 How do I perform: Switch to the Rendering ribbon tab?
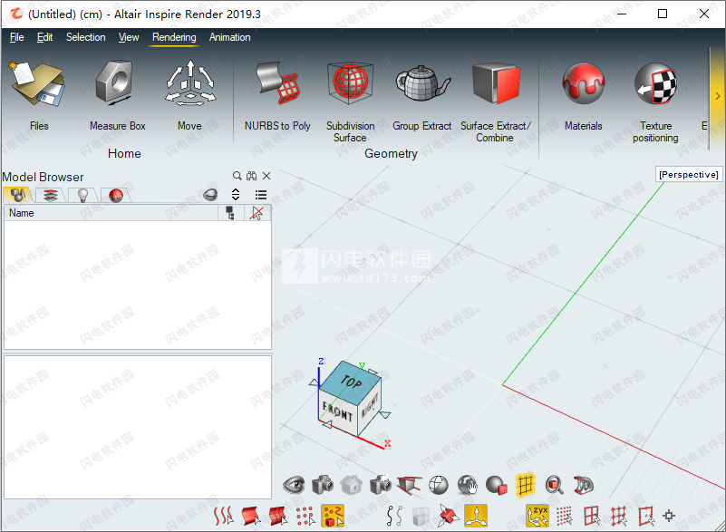pos(174,37)
